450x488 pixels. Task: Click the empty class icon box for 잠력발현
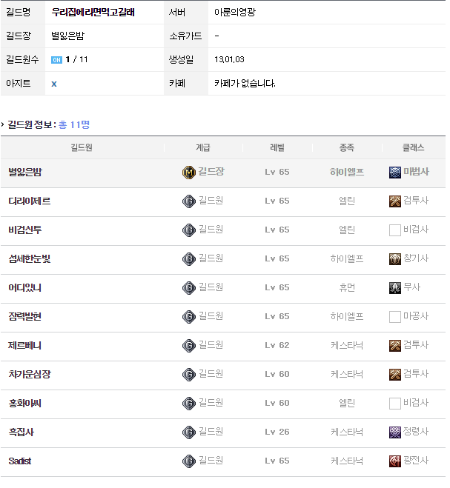click(395, 316)
